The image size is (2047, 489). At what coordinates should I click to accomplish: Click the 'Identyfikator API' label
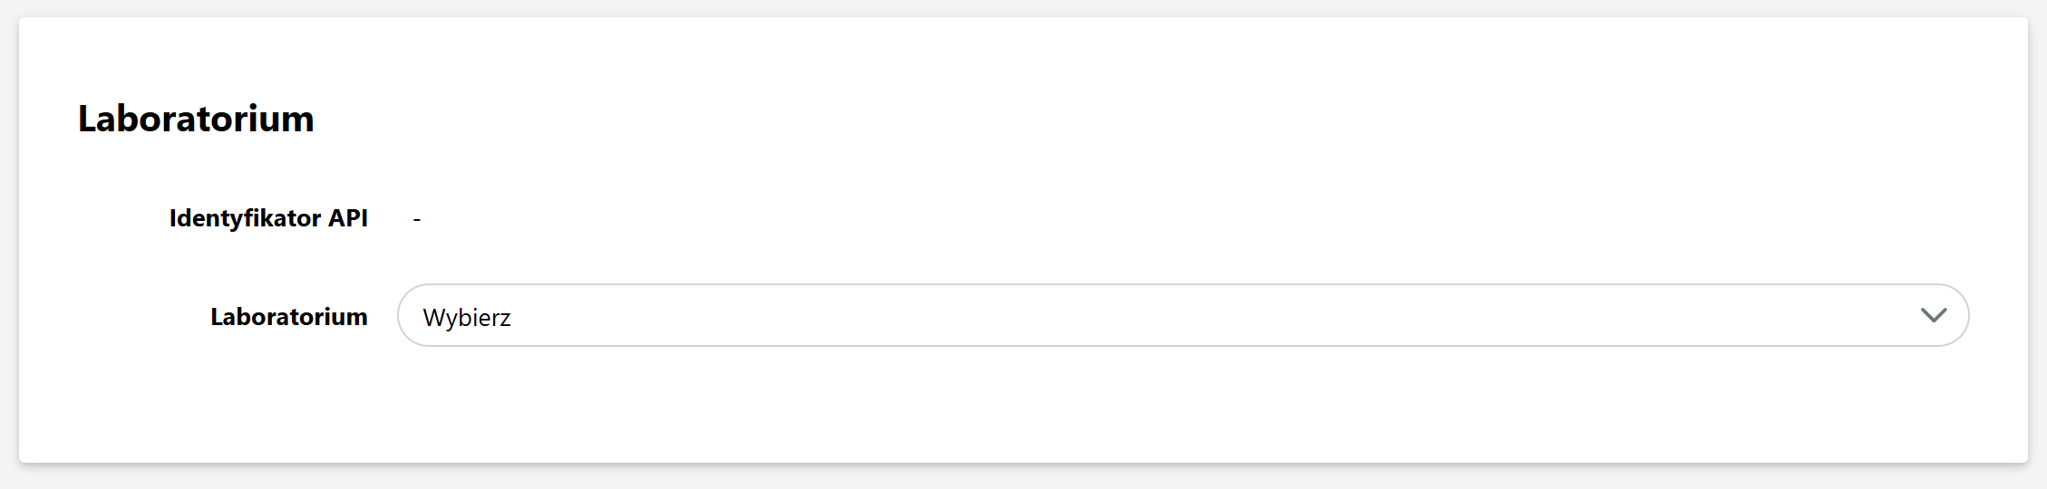(x=268, y=218)
